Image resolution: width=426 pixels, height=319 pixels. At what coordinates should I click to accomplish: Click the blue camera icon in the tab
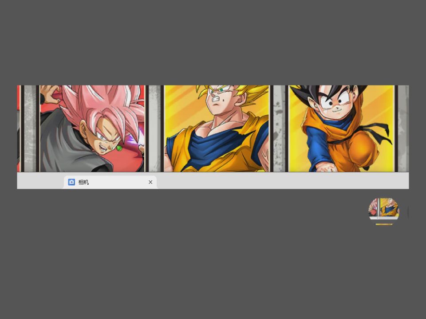pos(71,182)
